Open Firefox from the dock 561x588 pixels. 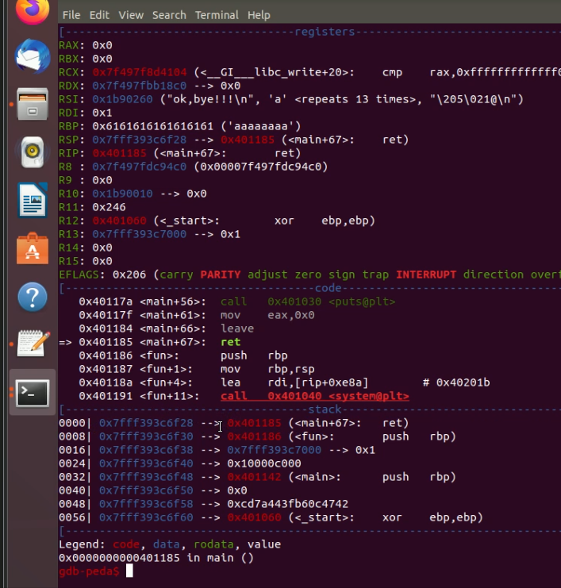(x=32, y=10)
